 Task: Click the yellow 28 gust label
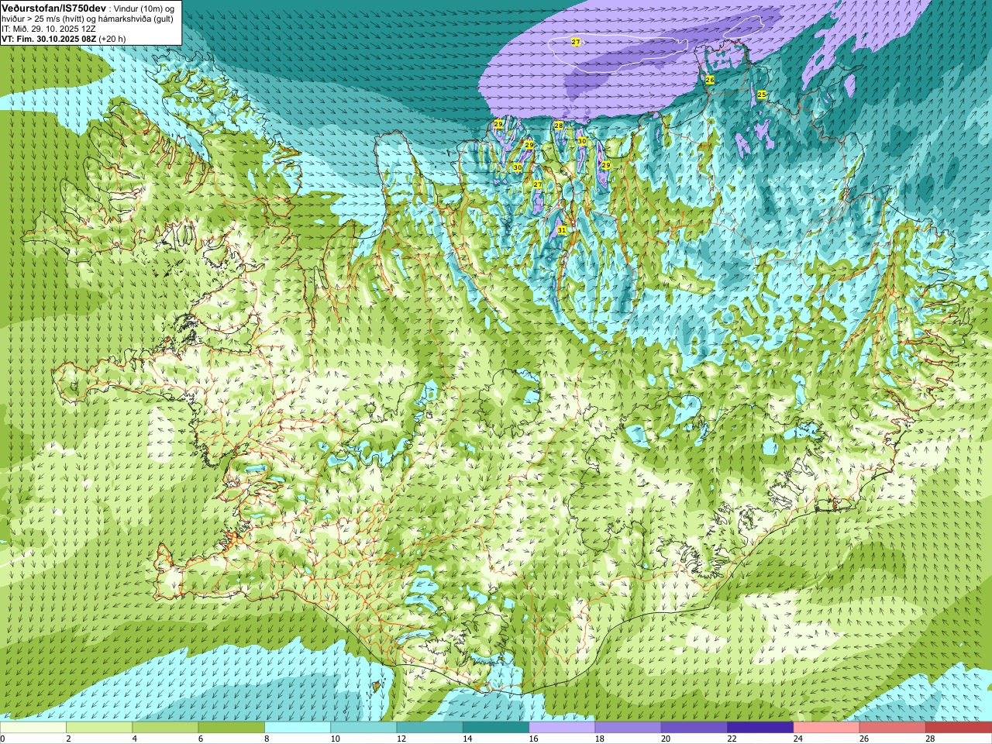tap(558, 125)
